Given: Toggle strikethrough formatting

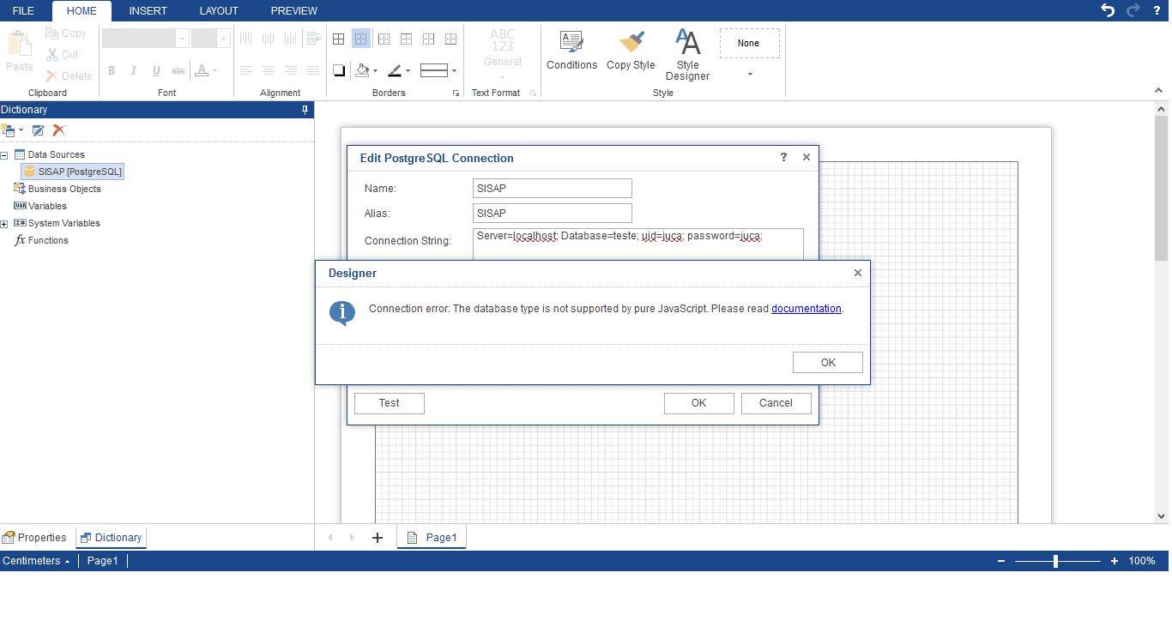Looking at the screenshot, I should [178, 70].
